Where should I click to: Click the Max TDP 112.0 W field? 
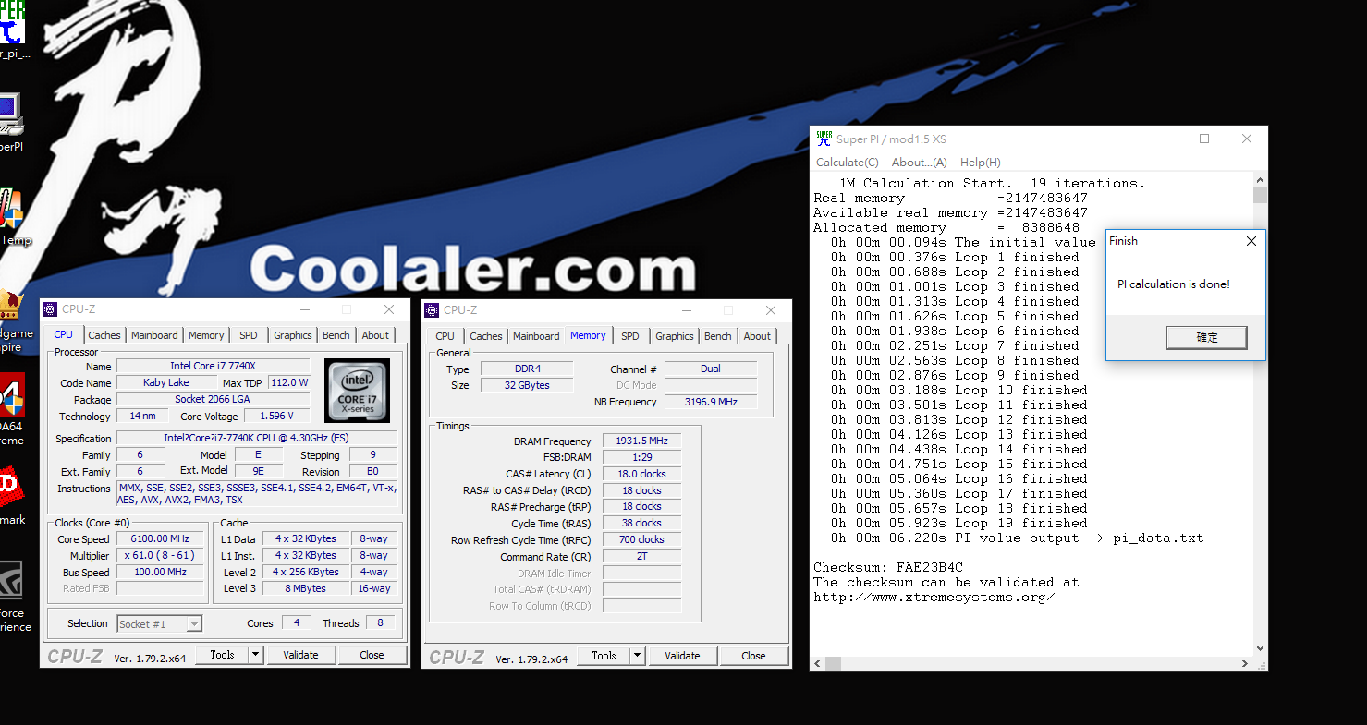point(289,382)
